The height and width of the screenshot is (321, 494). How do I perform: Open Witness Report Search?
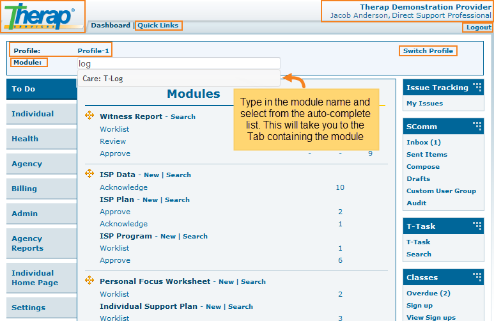pyautogui.click(x=183, y=116)
